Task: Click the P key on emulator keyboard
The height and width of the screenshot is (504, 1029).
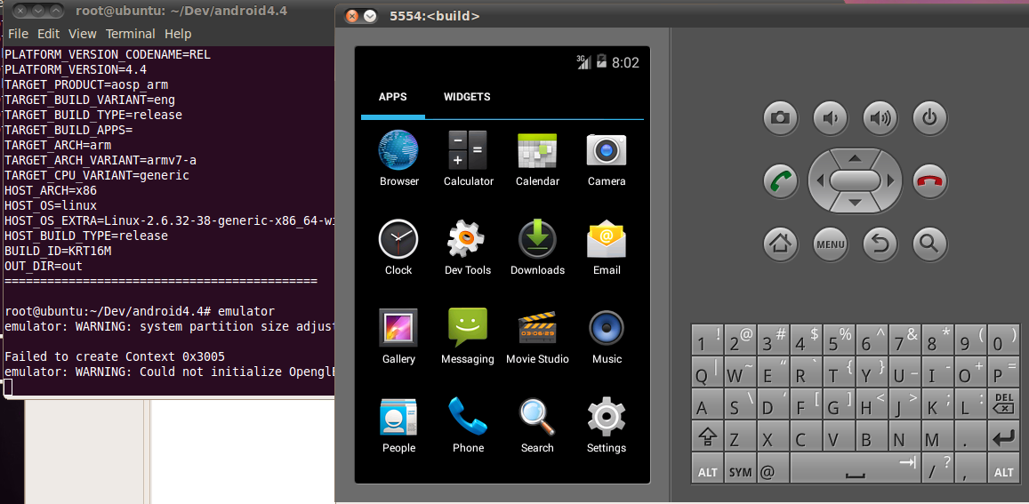Action: (x=1003, y=372)
